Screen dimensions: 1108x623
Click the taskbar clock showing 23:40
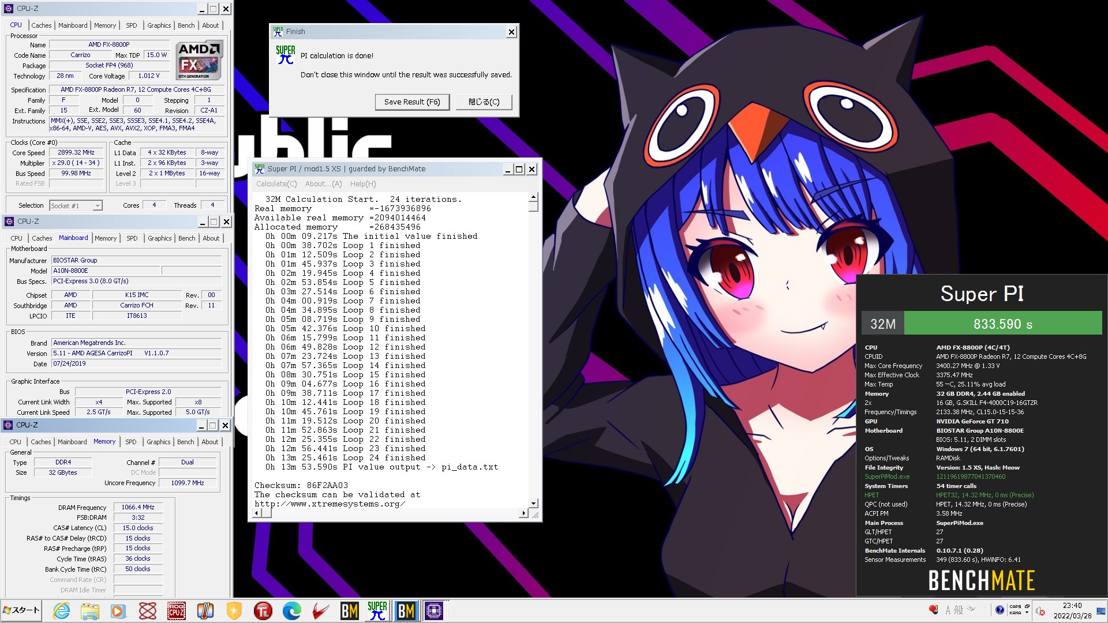pos(1072,611)
